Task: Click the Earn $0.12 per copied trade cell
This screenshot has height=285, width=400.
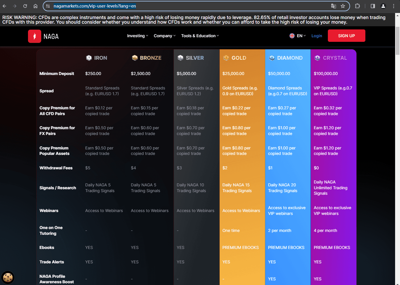Action: click(x=99, y=111)
